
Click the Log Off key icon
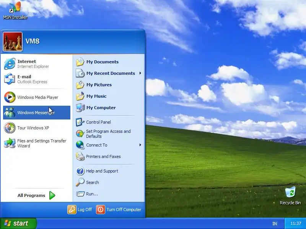(x=72, y=210)
